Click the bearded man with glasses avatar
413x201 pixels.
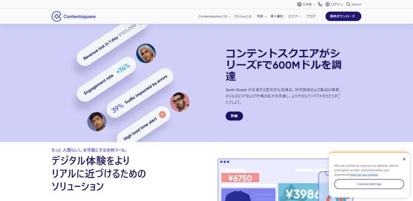tap(180, 102)
